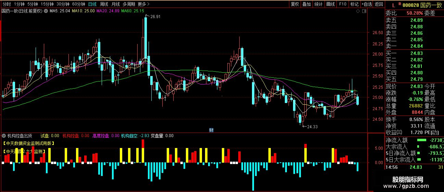Click the 5日大宗流入 row label
This screenshot has width=444, height=192.
click(x=400, y=160)
